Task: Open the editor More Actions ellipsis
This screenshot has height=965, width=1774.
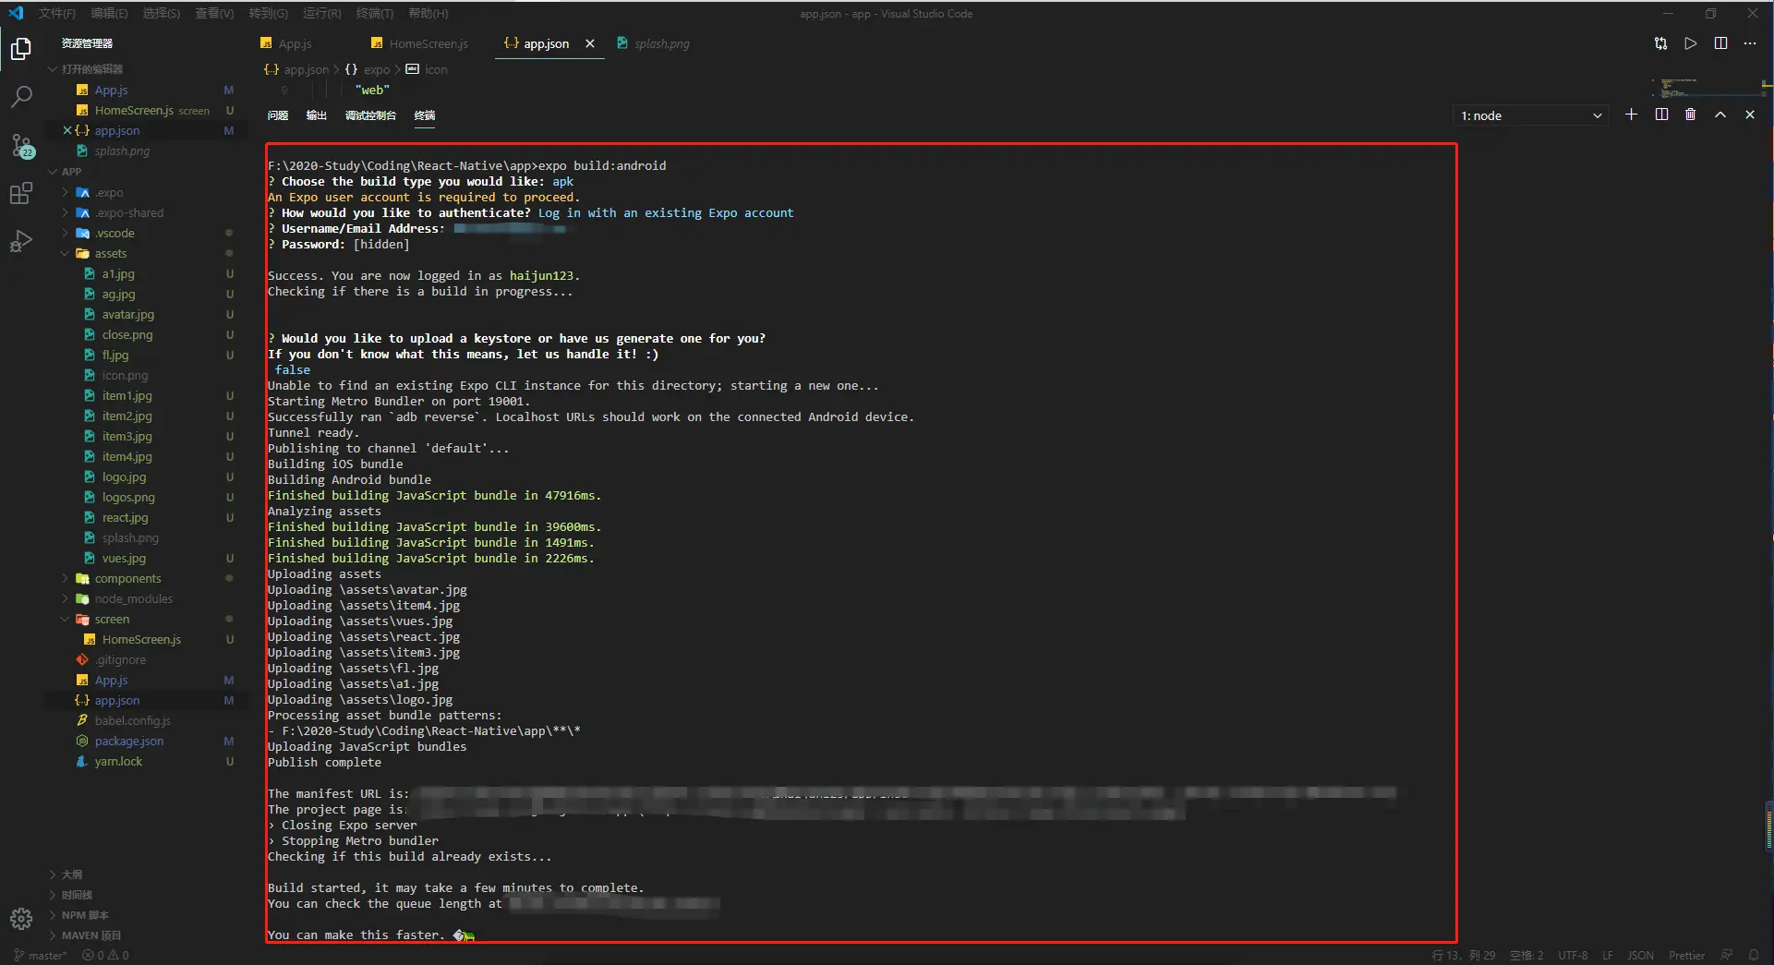Action: tap(1750, 43)
